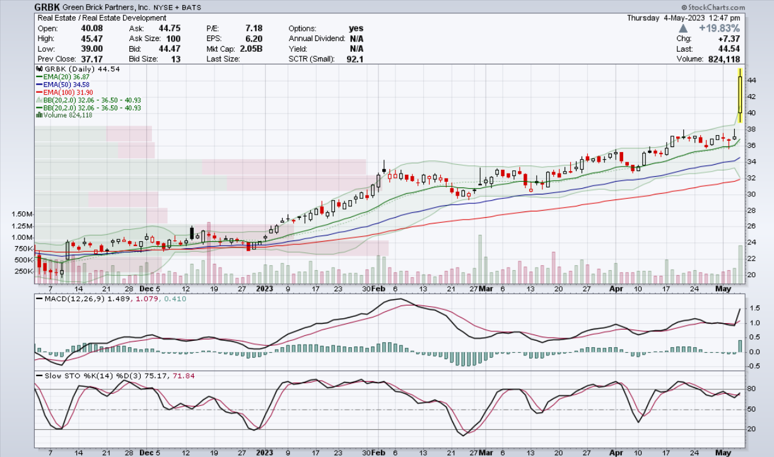The height and width of the screenshot is (457, 774).
Task: Click the 44 price axis label
Action: [751, 80]
